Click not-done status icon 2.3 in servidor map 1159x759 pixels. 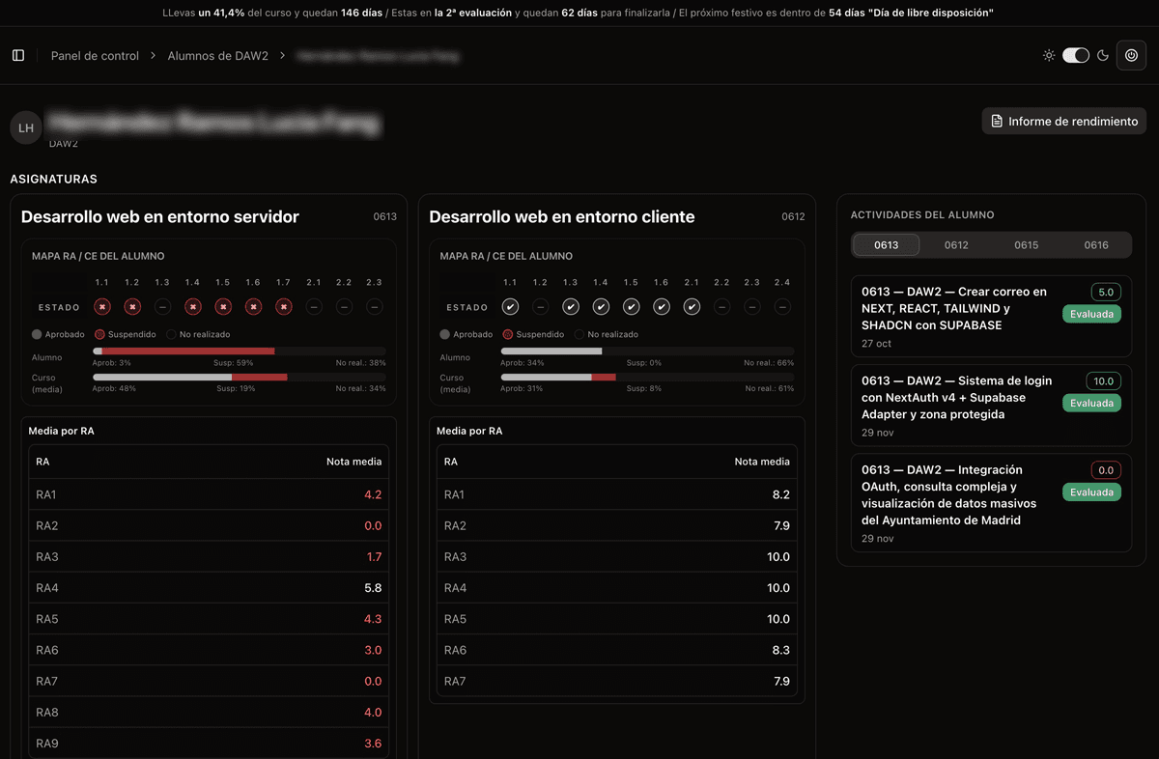[374, 307]
